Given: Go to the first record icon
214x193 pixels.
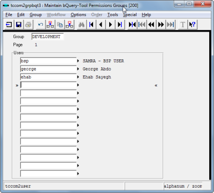Looking at the screenshot, I should point(91,25).
